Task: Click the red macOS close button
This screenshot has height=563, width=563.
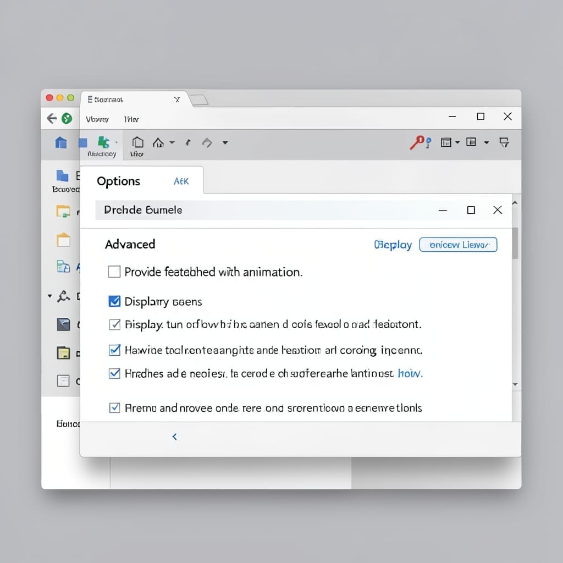Action: click(49, 98)
